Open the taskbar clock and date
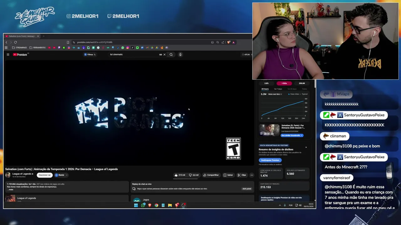401x225 pixels. click(309, 205)
